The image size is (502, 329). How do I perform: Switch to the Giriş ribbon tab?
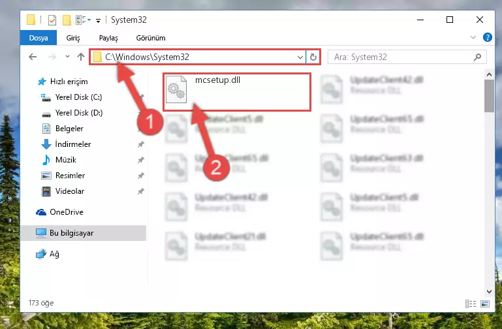tap(73, 38)
